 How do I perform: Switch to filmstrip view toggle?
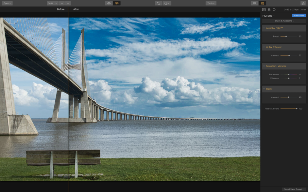click(x=255, y=3)
